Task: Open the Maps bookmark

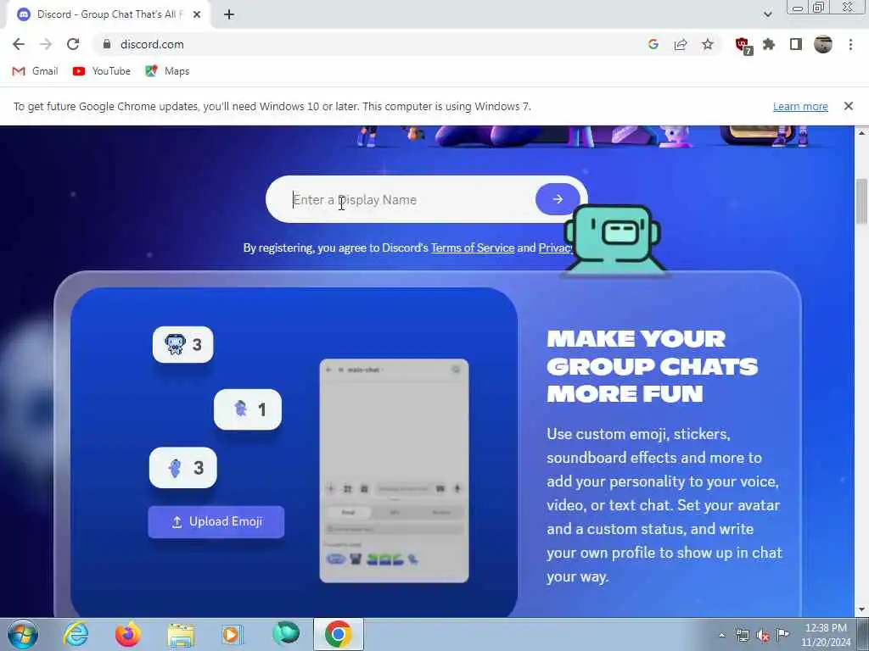Action: click(x=167, y=71)
